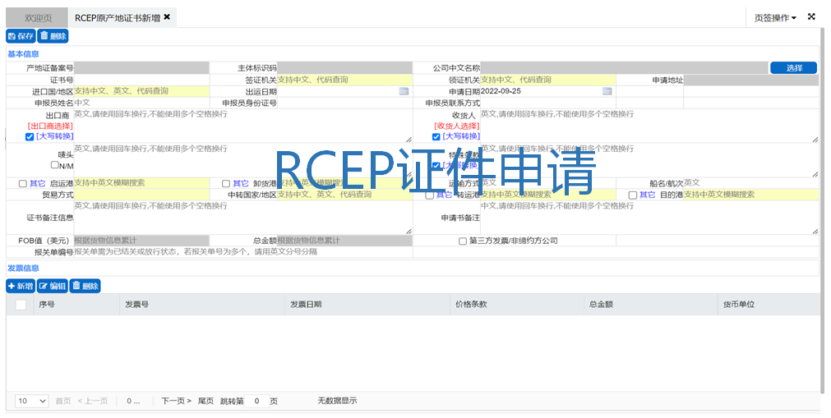Click 新增 button in 发票信息

(x=21, y=286)
